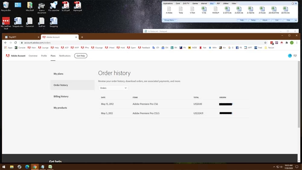Open Z-2020.xls in the launcher panel
The height and width of the screenshot is (170, 302).
pyautogui.click(x=239, y=10)
